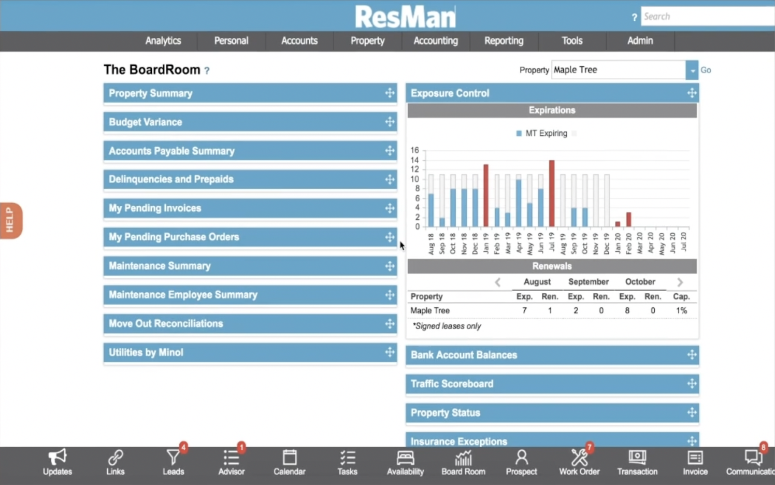Open the Property selection dropdown
Screen dimensions: 775x485
point(692,69)
